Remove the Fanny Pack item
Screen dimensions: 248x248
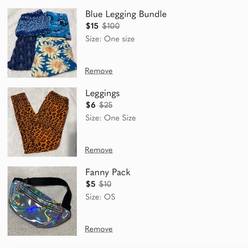point(99,229)
